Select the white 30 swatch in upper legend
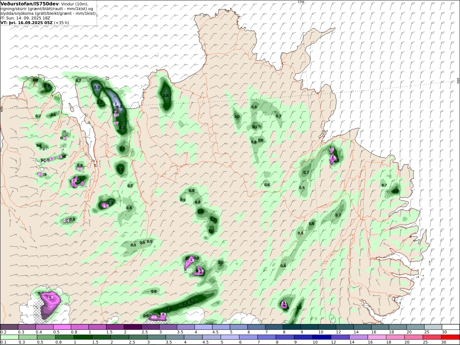Screen dimensions: 460x345 click(x=451, y=327)
